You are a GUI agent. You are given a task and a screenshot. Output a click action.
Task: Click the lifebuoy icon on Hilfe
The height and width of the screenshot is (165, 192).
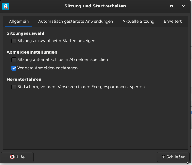12,157
